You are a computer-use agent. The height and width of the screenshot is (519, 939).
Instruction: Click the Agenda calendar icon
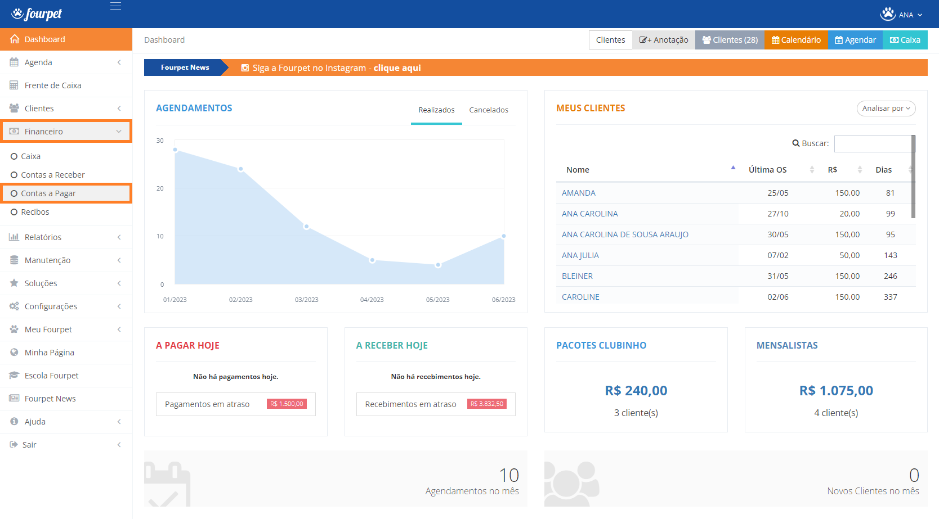(14, 62)
